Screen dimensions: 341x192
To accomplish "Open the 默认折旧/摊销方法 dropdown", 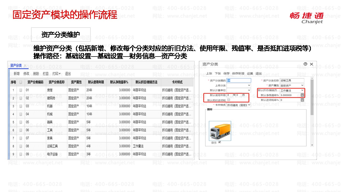I will click(x=292, y=90).
